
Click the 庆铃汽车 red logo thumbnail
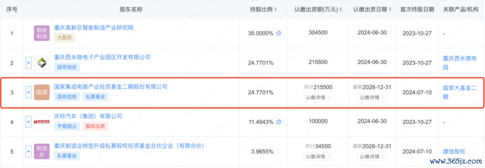tap(41, 122)
